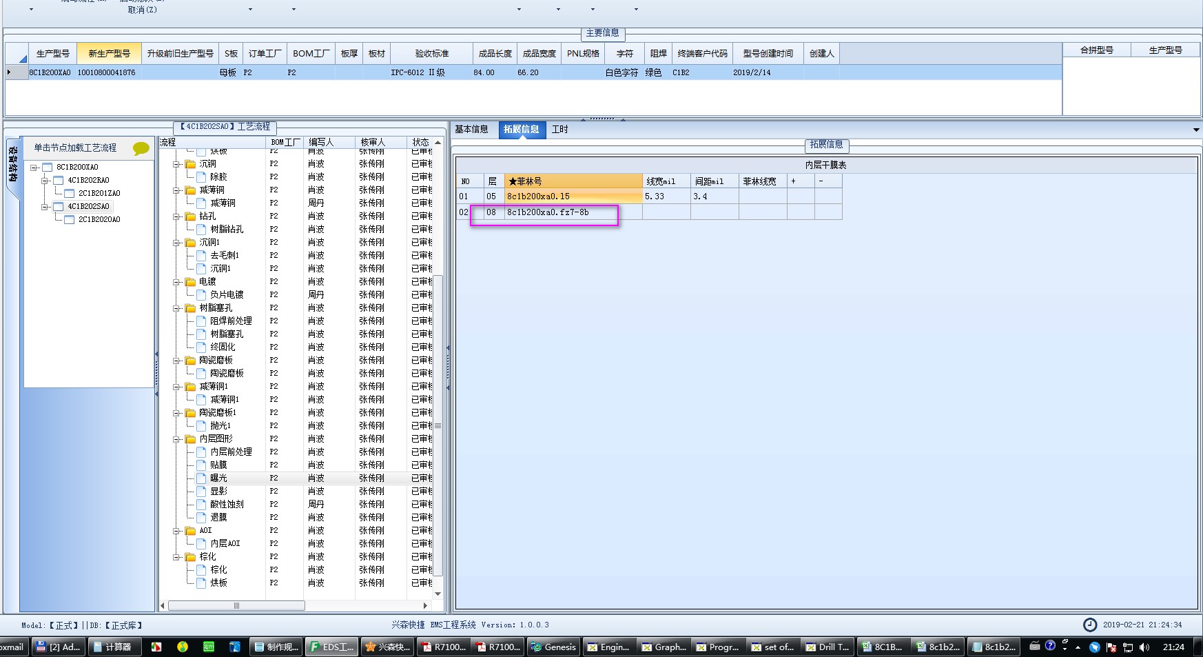The height and width of the screenshot is (657, 1203).
Task: Click the 树脂钻孔 document icon
Action: [201, 230]
